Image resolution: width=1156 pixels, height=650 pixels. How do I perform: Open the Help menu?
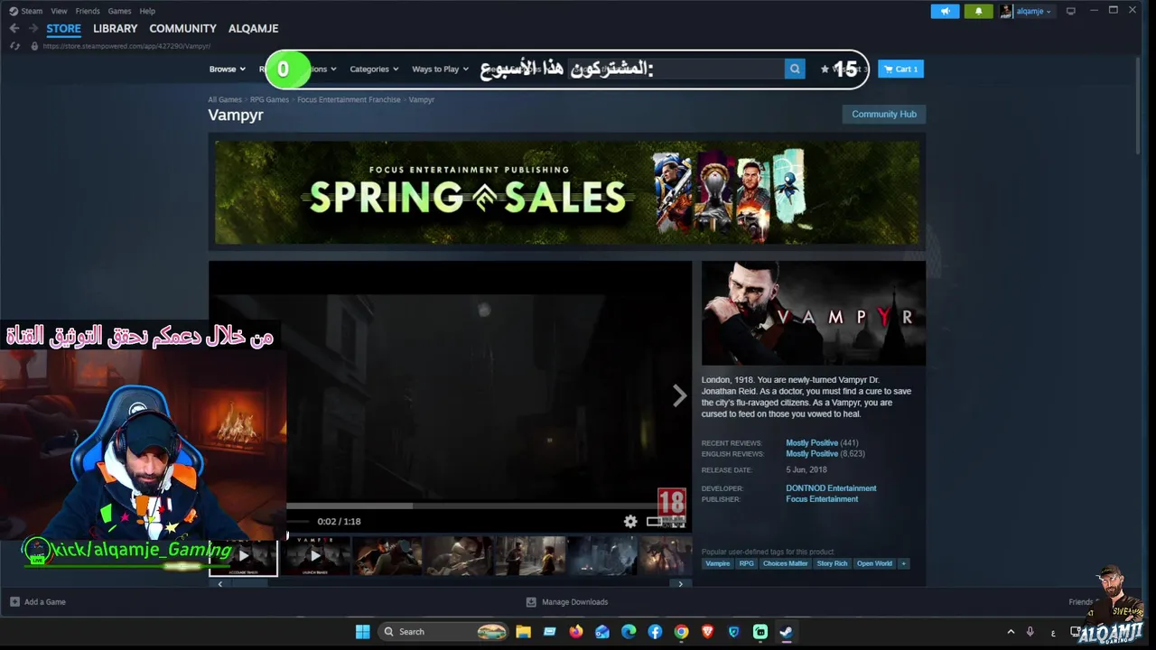(x=147, y=11)
